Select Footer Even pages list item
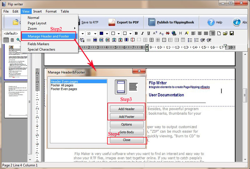This screenshot has width=250, height=169. tap(79, 89)
